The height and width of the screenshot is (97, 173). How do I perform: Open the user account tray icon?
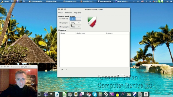pos(138,1)
